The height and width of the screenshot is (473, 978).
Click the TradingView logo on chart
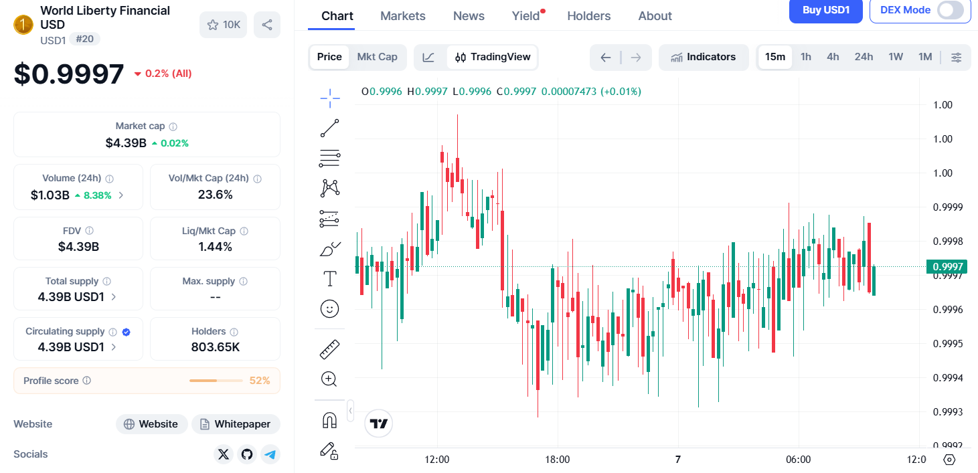379,423
